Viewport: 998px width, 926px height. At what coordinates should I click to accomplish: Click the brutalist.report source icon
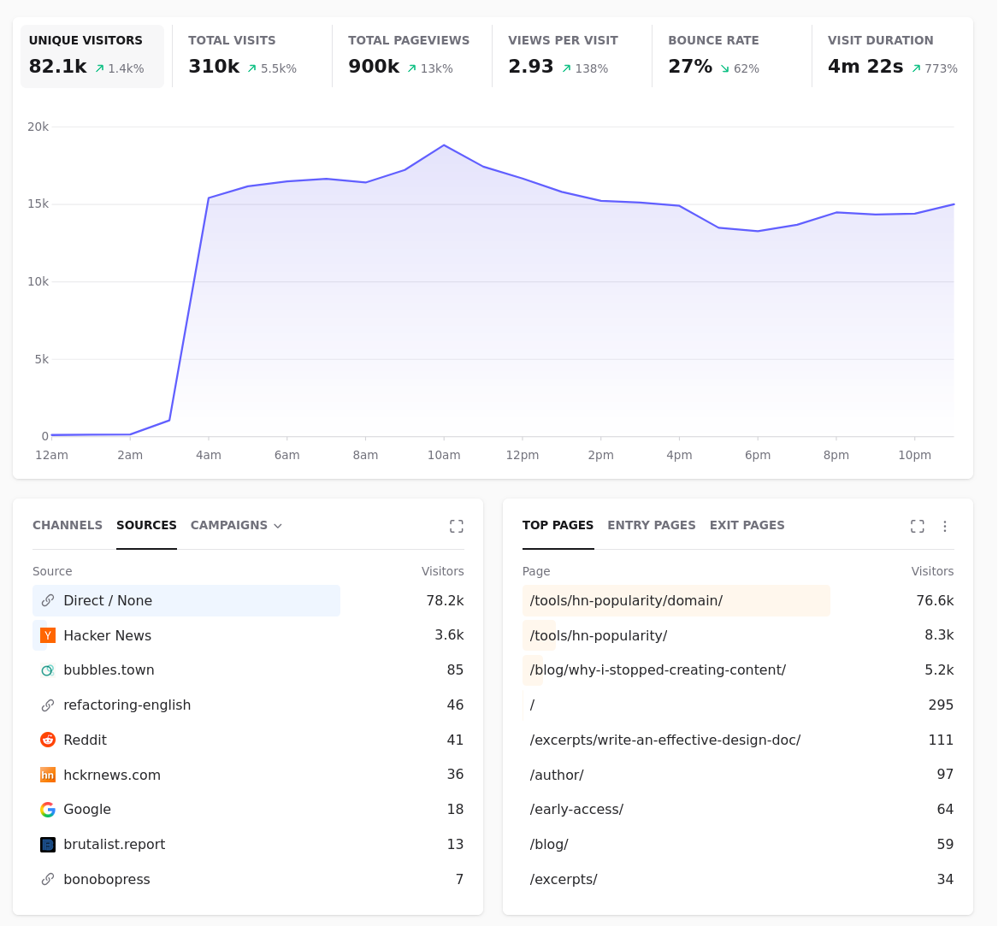(x=48, y=845)
